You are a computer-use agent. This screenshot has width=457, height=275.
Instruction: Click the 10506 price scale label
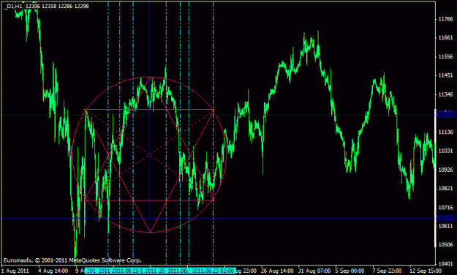pos(446,245)
